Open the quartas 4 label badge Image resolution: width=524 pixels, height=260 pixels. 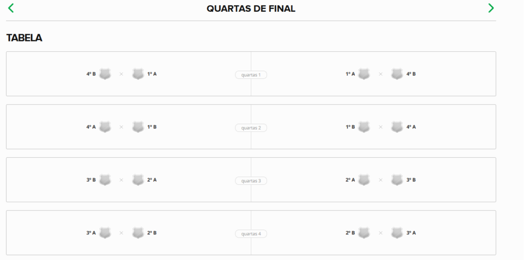(251, 234)
